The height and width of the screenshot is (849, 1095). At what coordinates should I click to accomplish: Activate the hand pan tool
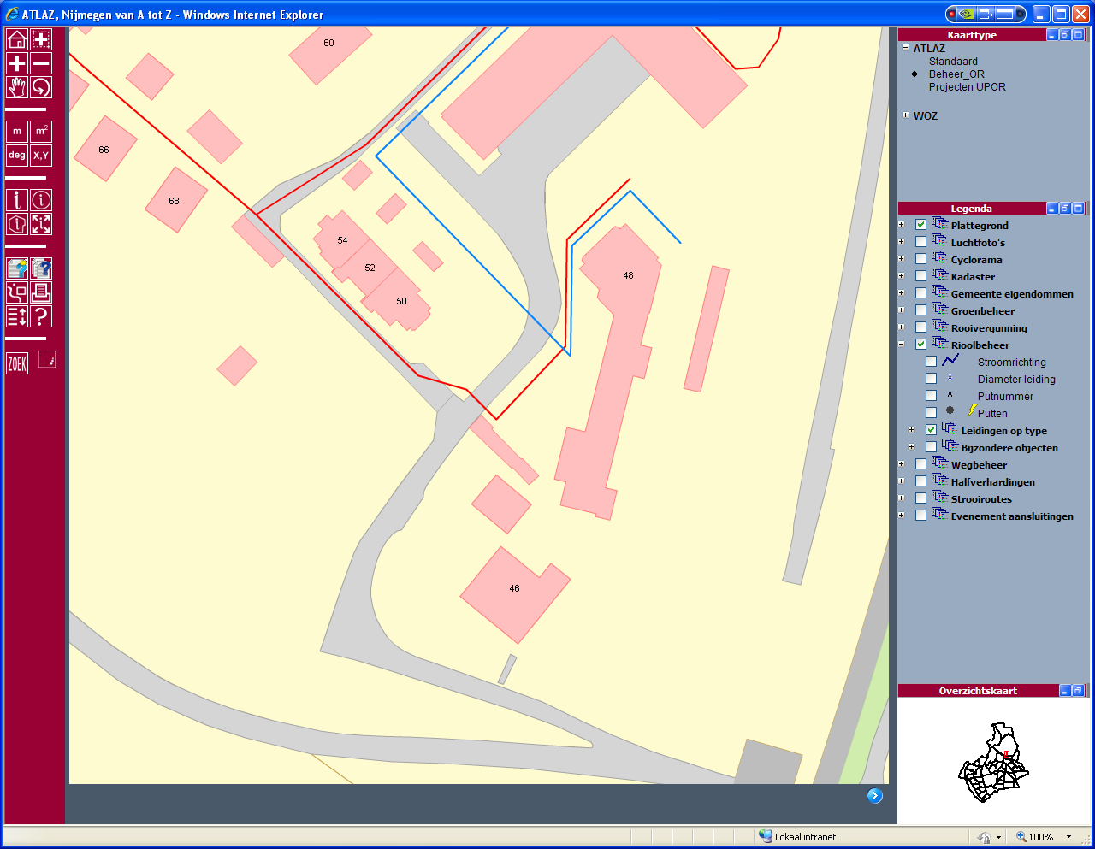(x=17, y=87)
